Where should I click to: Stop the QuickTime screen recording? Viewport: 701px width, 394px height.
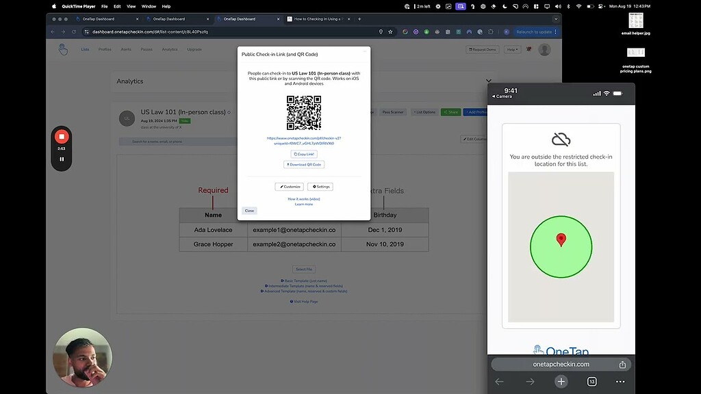(x=61, y=136)
